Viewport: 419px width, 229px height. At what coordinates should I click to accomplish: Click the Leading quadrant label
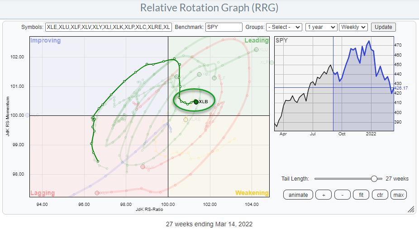pos(256,41)
